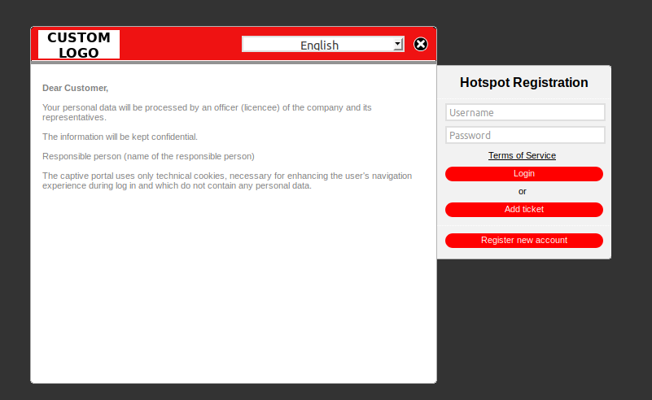Click the CUSTOM LOGO image
This screenshot has height=400, width=652.
point(79,45)
